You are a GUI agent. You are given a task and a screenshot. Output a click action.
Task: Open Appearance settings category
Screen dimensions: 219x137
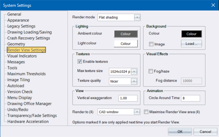19,20
